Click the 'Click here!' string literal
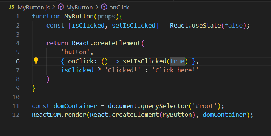The image size is (271, 136). pos(175,70)
